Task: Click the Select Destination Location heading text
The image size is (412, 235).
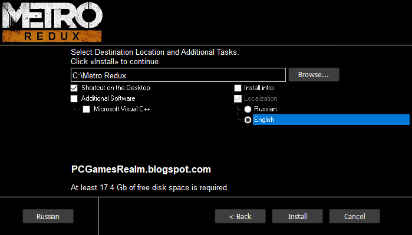Action: coord(155,52)
